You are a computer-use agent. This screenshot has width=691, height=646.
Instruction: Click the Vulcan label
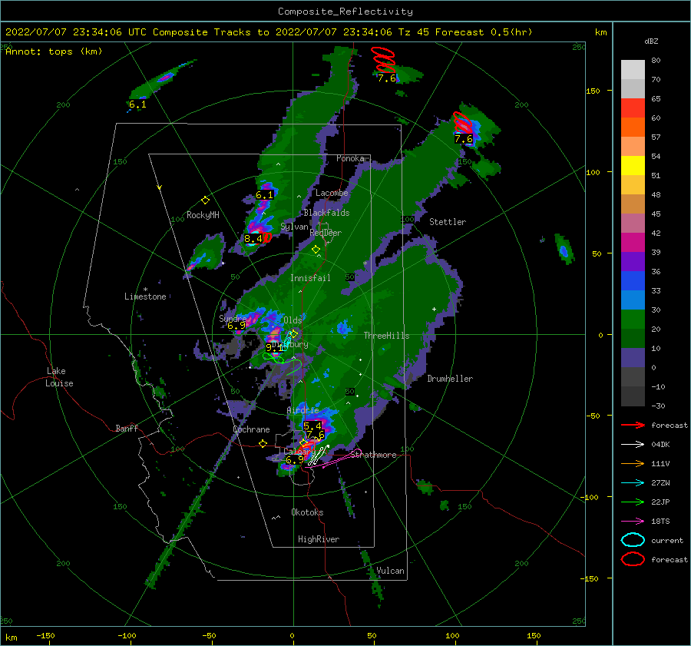click(x=390, y=571)
